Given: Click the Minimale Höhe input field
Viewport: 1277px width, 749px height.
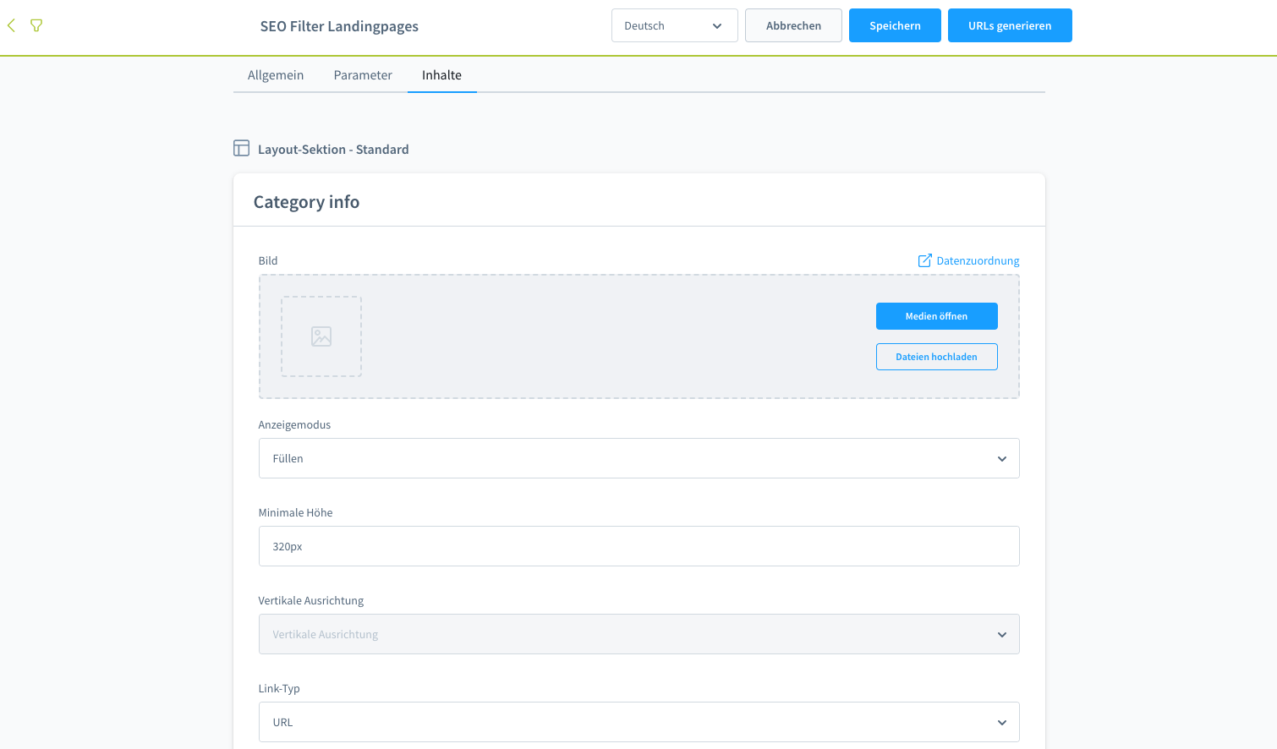Looking at the screenshot, I should 639,546.
